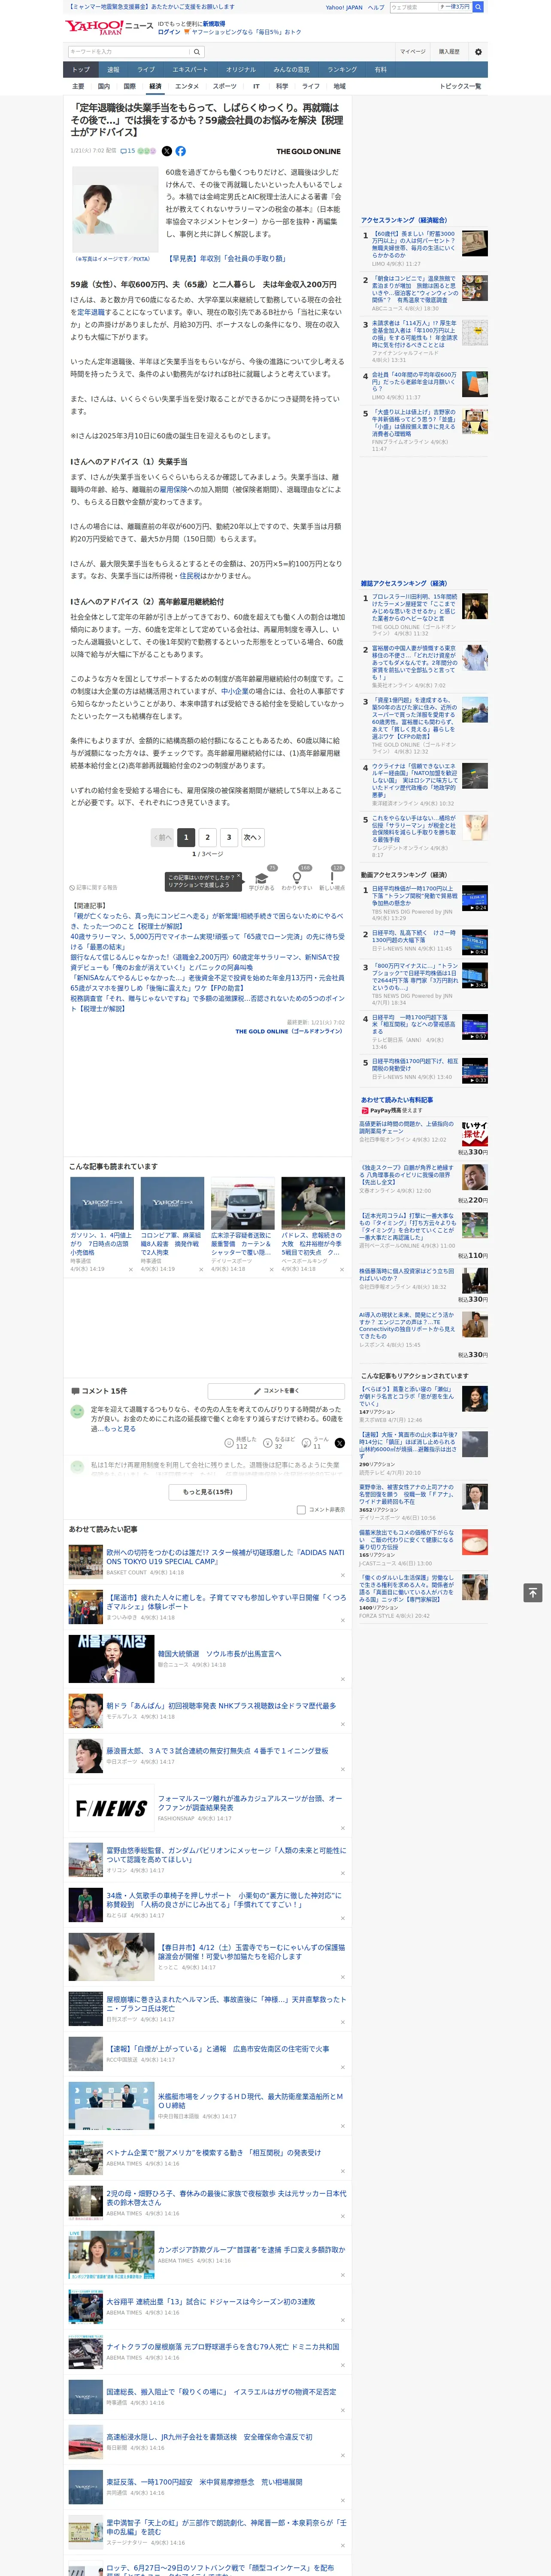Share the article on X

[x=167, y=151]
